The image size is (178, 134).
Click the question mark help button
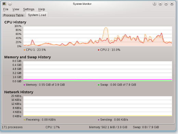coord(154,4)
